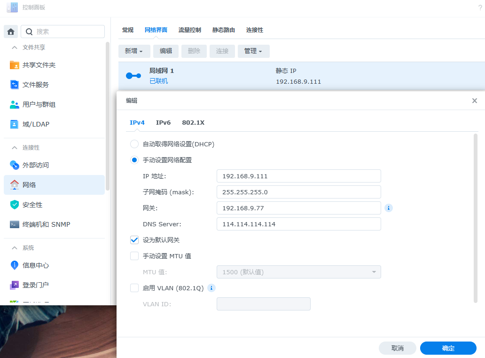485x358 pixels.
Task: Click the Control Panel app icon in title bar
Action: 12,7
